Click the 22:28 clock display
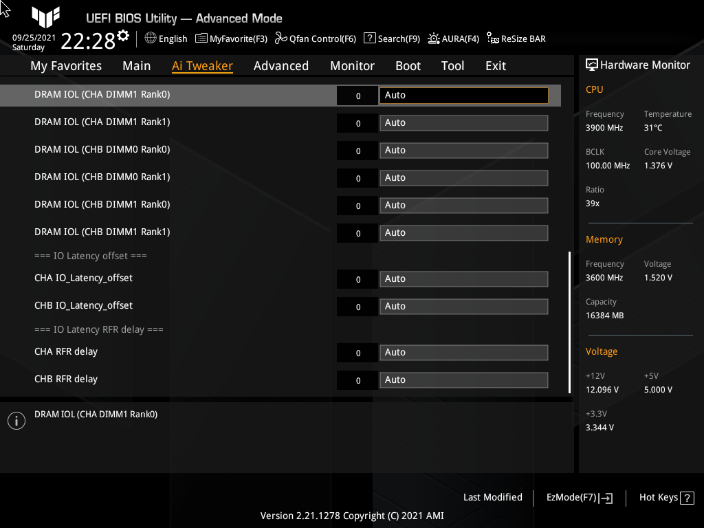Viewport: 704px width, 528px height. (88, 41)
